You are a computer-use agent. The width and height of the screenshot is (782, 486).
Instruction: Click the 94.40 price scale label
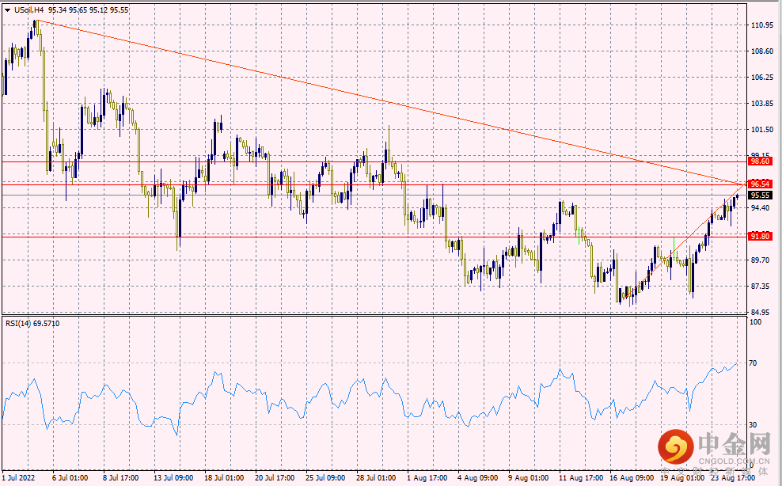761,208
